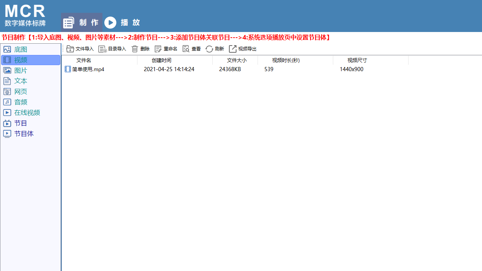Click the 视频 (video) category entry
The height and width of the screenshot is (271, 482).
coord(21,60)
